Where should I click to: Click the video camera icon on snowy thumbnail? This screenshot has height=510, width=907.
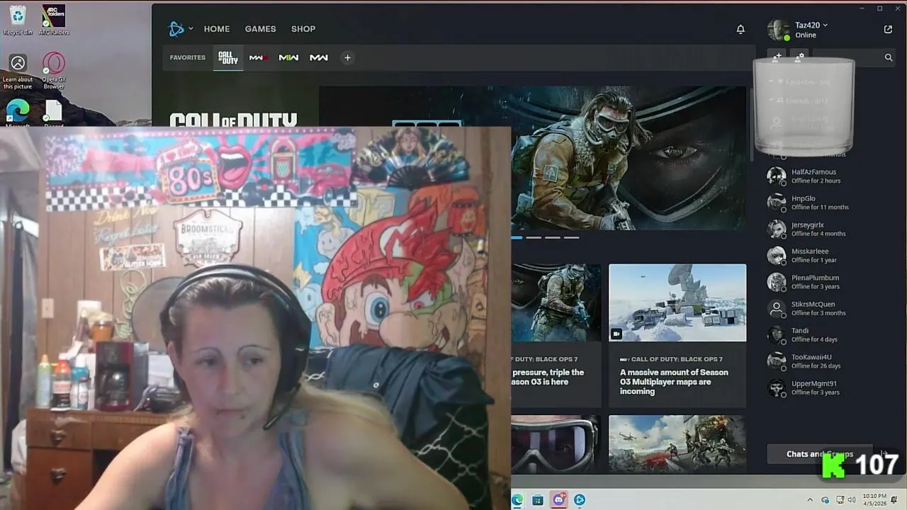pyautogui.click(x=616, y=334)
